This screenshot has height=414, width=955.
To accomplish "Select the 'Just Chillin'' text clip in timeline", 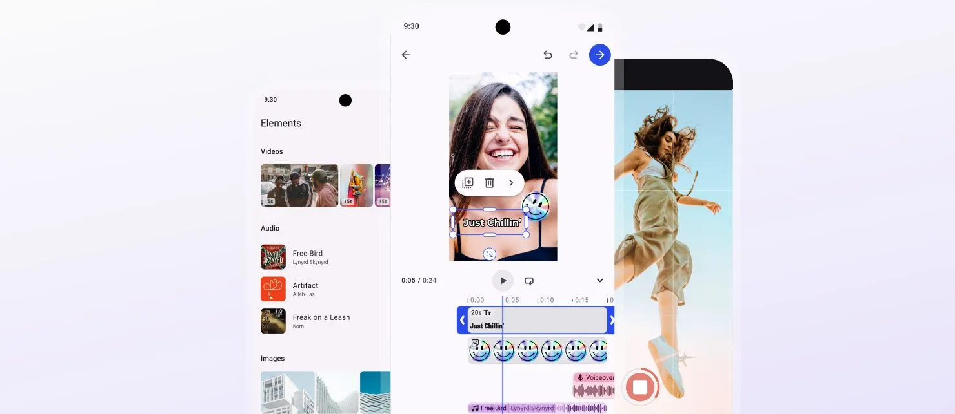I will (x=538, y=320).
